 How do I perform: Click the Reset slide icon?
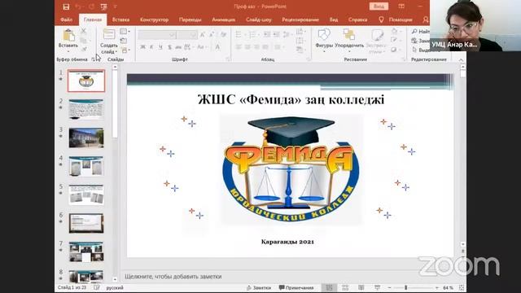pos(124,41)
